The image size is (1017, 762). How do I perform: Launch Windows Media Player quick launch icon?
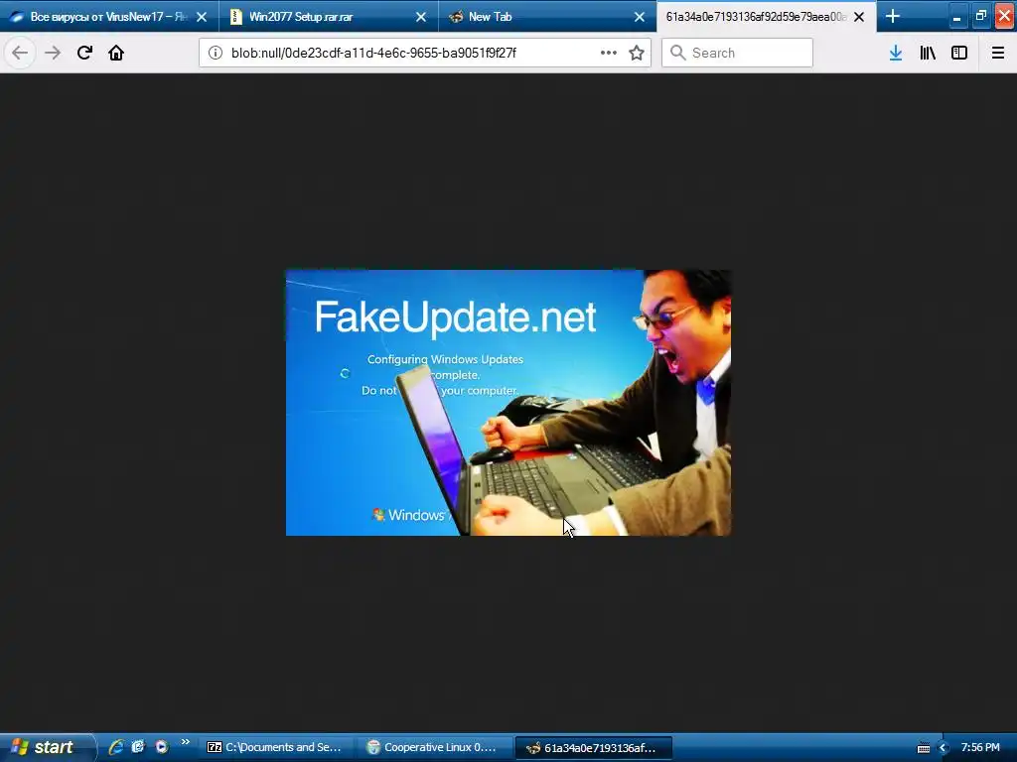[x=162, y=747]
